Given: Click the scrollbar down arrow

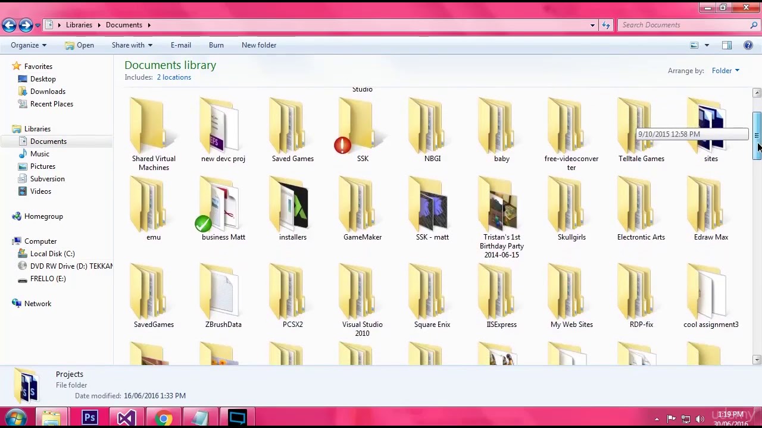Looking at the screenshot, I should (x=757, y=359).
